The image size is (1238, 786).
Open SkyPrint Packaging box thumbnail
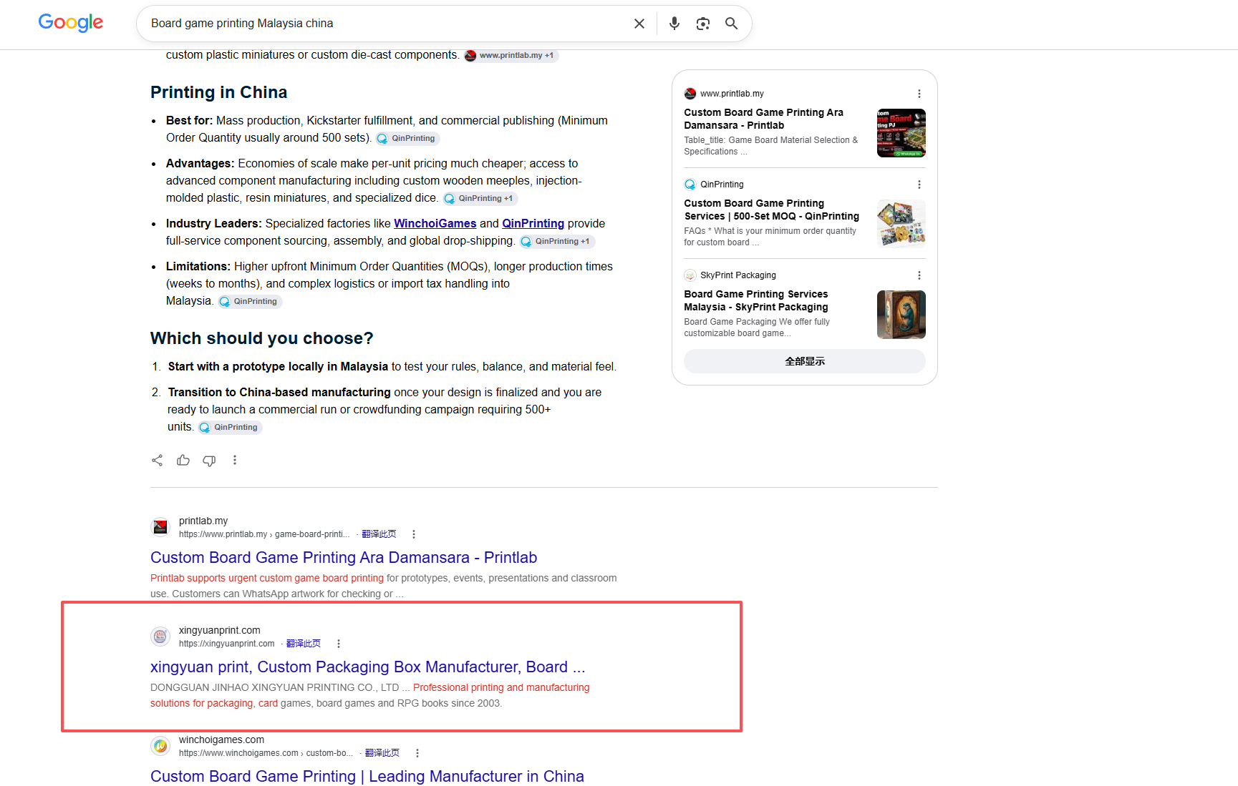click(x=901, y=315)
